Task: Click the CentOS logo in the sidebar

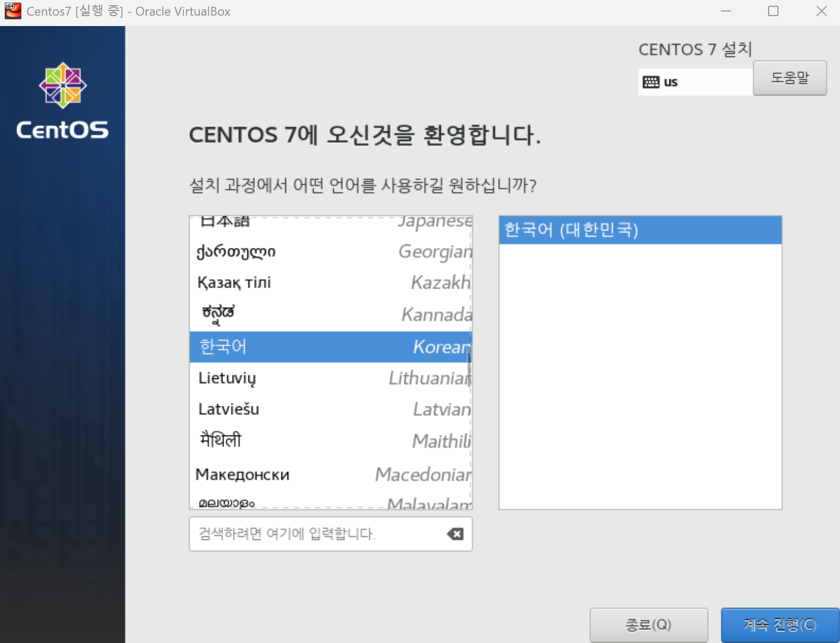Action: click(63, 101)
